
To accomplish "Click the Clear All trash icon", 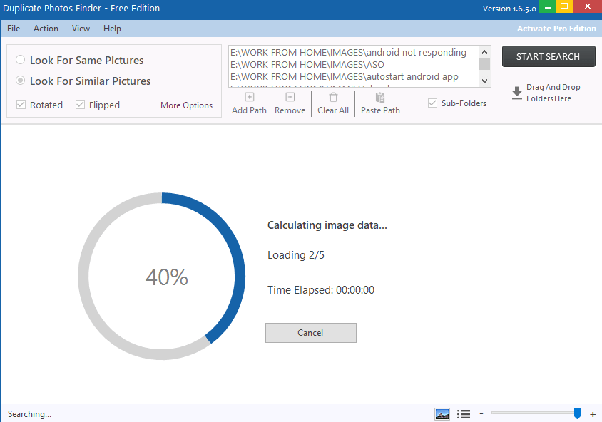I will click(x=333, y=97).
